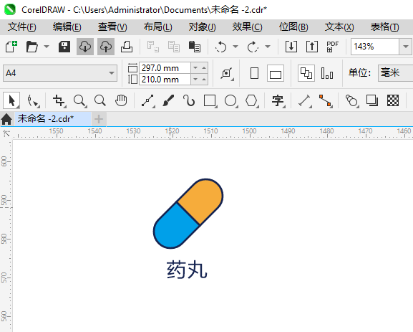The height and width of the screenshot is (332, 413).
Task: Publish to PDF using the PDF icon
Action: 332,47
